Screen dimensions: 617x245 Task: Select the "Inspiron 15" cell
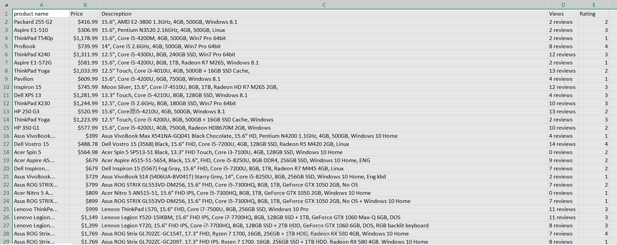click(x=41, y=87)
